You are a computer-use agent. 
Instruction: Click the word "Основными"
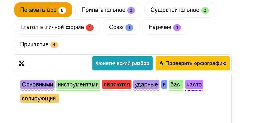click(37, 85)
